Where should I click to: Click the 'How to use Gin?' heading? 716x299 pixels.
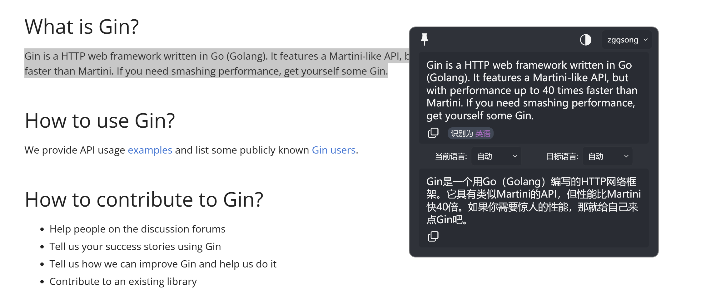pyautogui.click(x=100, y=120)
